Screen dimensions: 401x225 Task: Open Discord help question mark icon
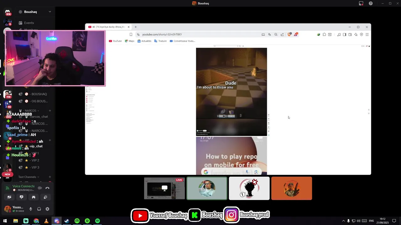pos(371,3)
